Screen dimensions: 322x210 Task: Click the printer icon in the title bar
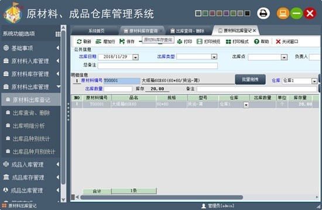click(263, 13)
